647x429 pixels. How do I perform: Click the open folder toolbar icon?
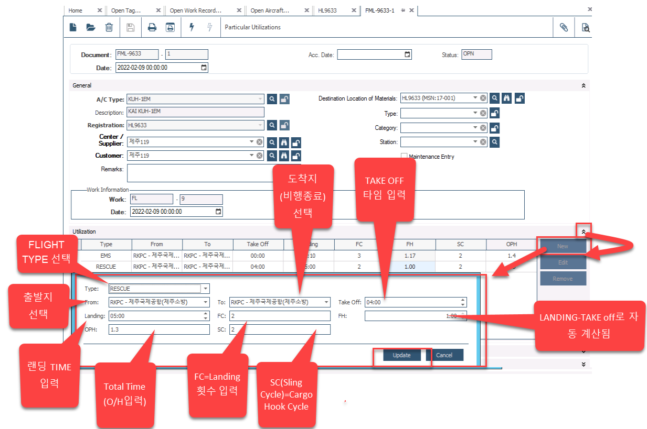(91, 27)
